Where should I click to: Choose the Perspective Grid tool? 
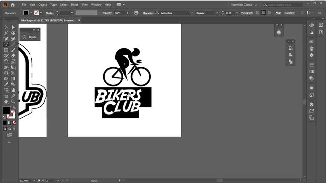point(13,73)
